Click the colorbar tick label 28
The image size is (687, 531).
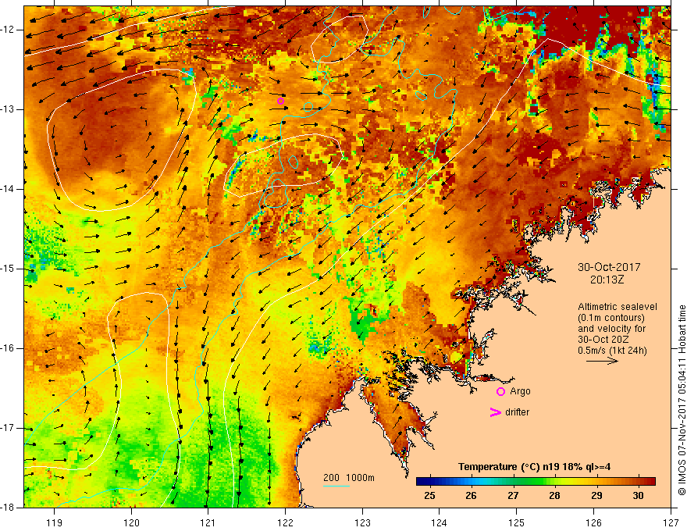pos(554,496)
